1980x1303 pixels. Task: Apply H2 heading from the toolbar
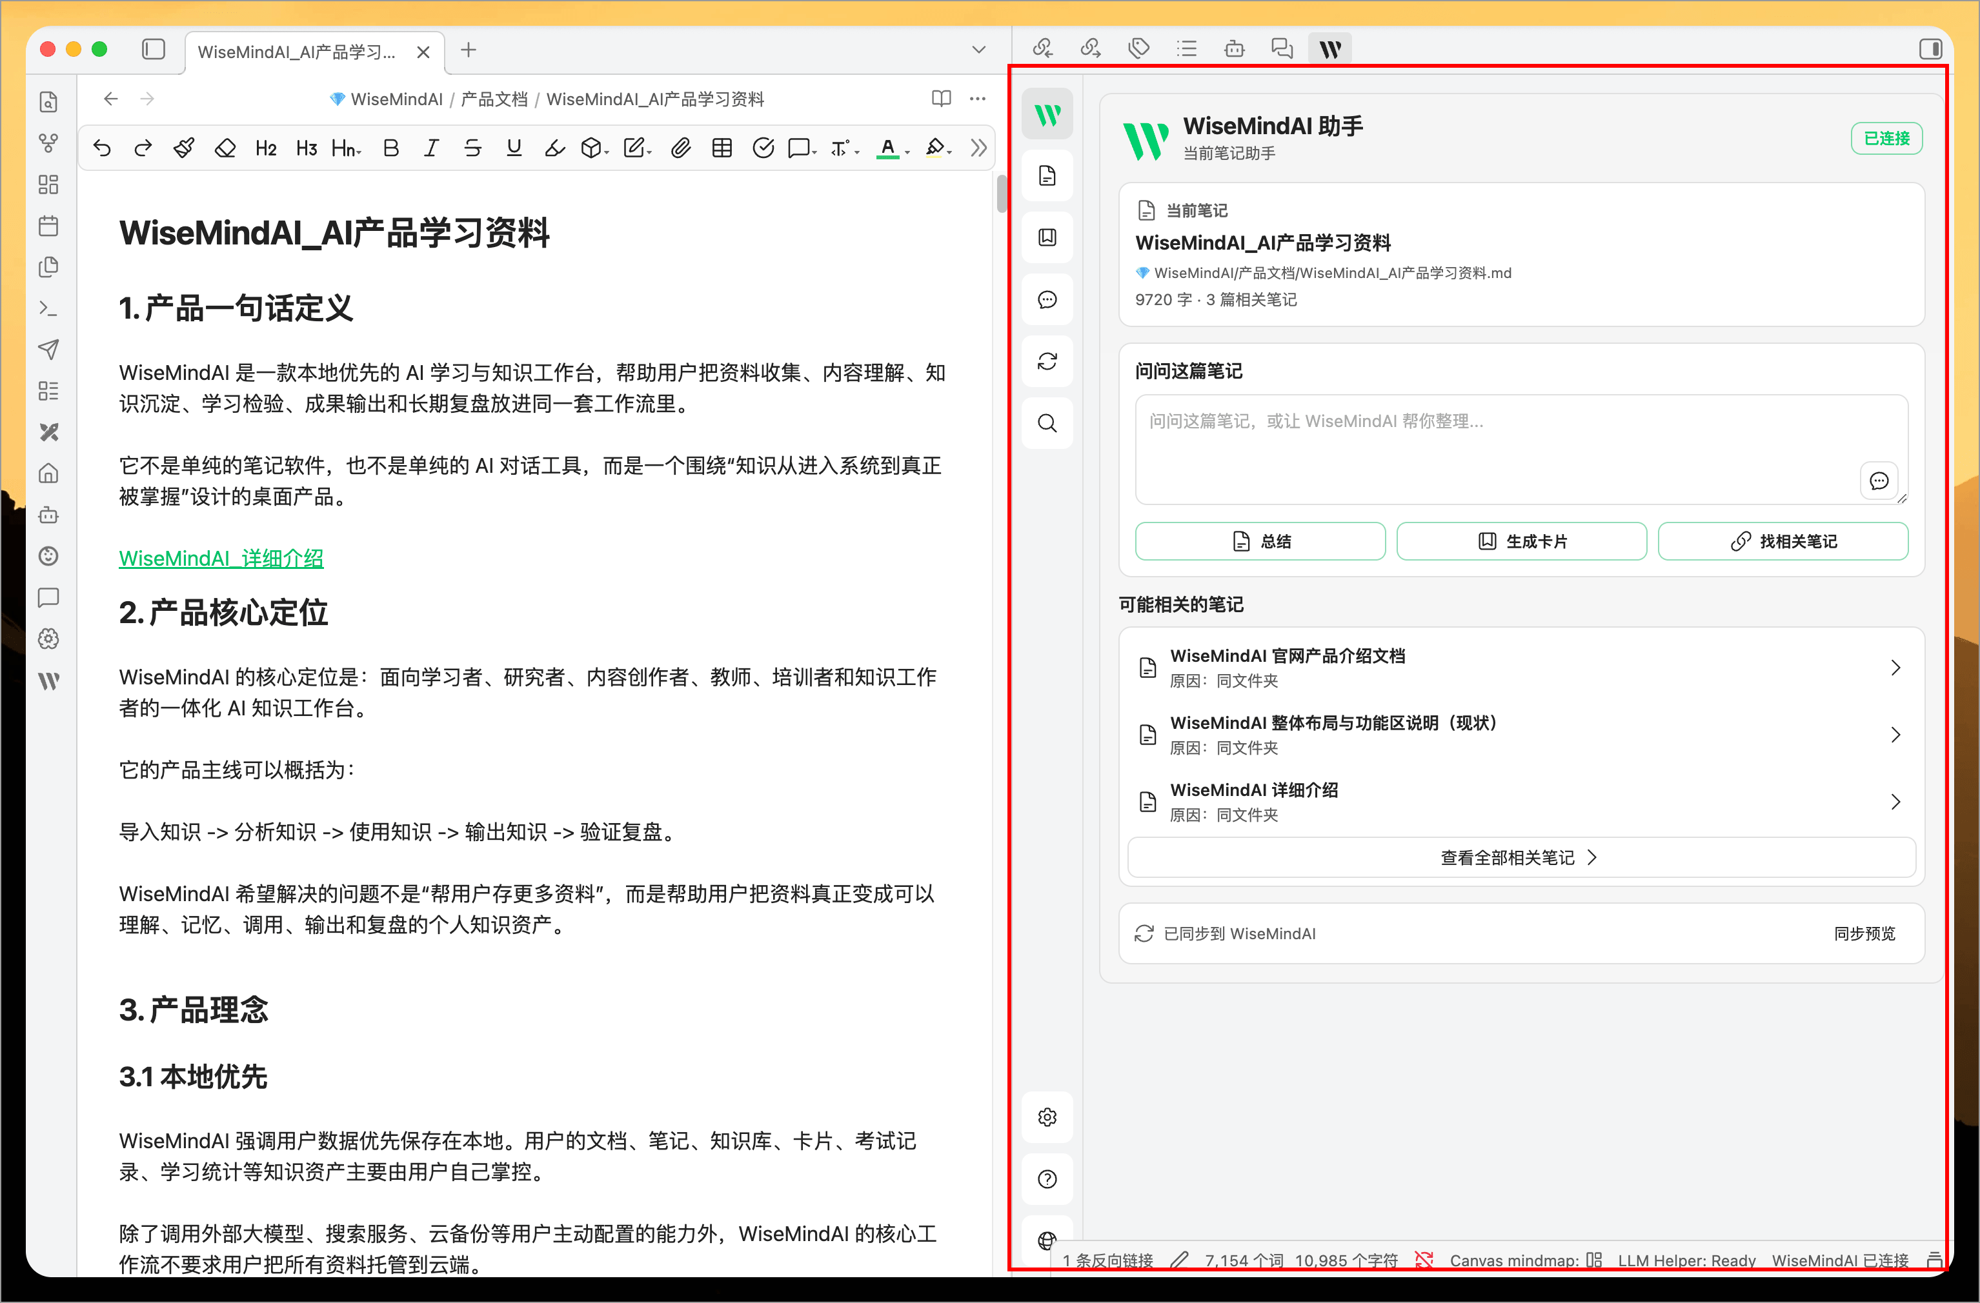(265, 148)
